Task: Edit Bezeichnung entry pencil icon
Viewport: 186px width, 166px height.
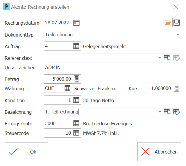Action: coord(176,112)
